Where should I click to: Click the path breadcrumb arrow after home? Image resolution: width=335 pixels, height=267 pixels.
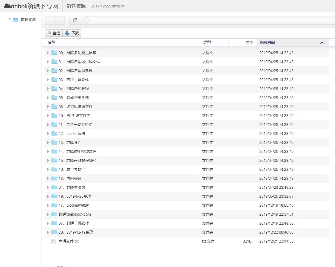point(88,20)
